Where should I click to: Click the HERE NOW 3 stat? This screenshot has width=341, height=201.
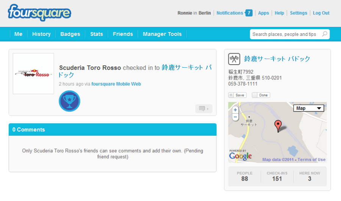(x=310, y=176)
